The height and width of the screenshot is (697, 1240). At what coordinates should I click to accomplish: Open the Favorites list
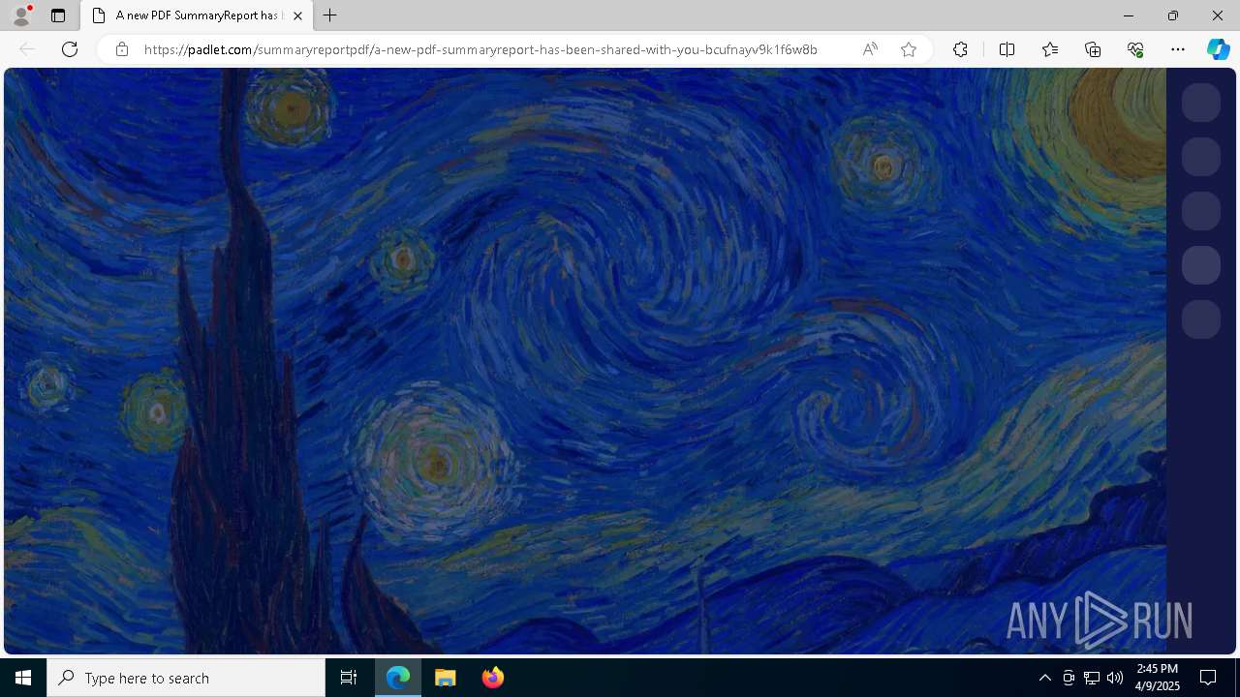[1050, 49]
